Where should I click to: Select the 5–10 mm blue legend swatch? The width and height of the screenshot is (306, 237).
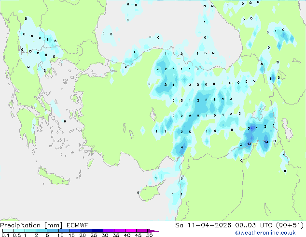pos(53,231)
